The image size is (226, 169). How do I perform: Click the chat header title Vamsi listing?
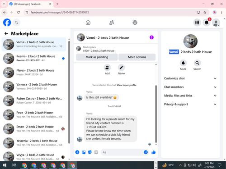(108, 38)
